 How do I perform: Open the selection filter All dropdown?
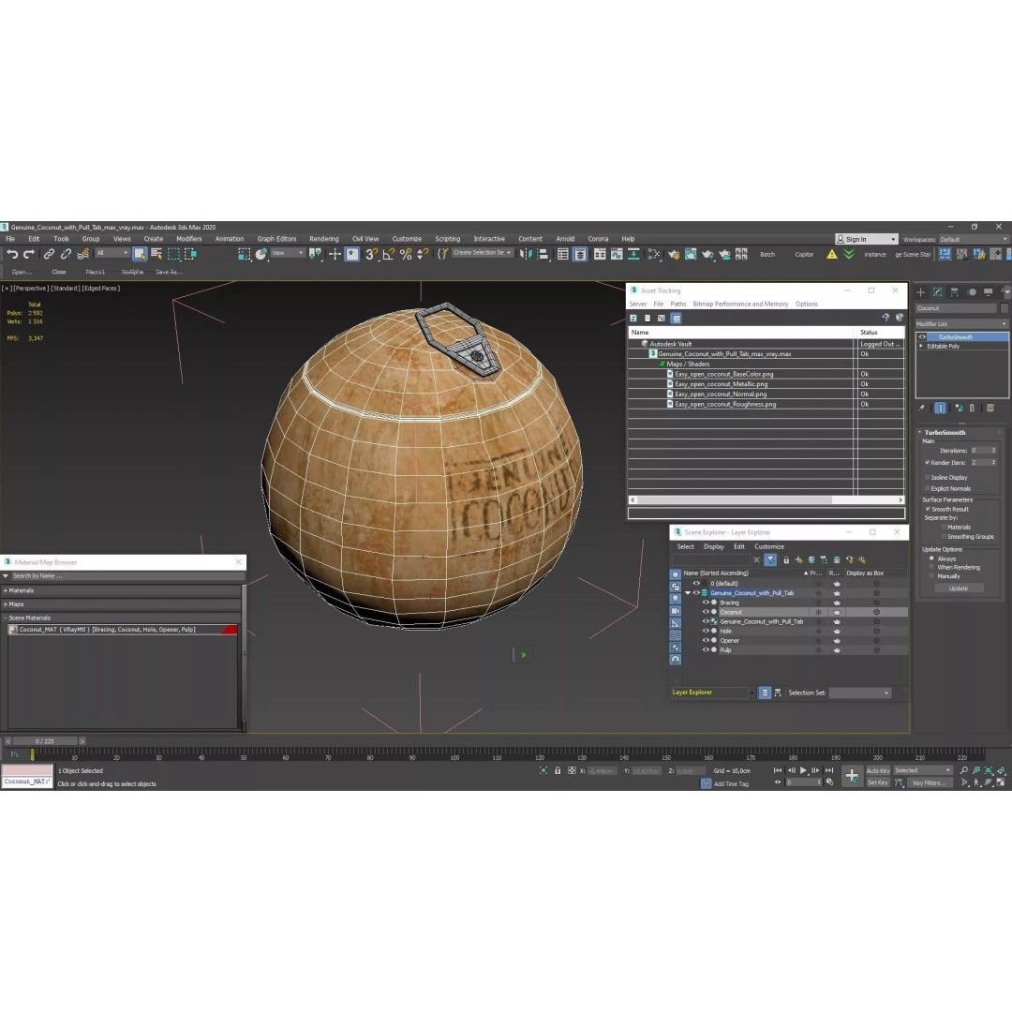pos(112,253)
